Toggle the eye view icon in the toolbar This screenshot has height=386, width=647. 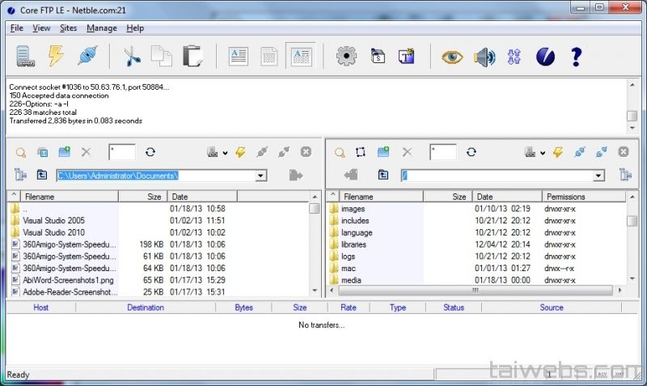pos(452,56)
